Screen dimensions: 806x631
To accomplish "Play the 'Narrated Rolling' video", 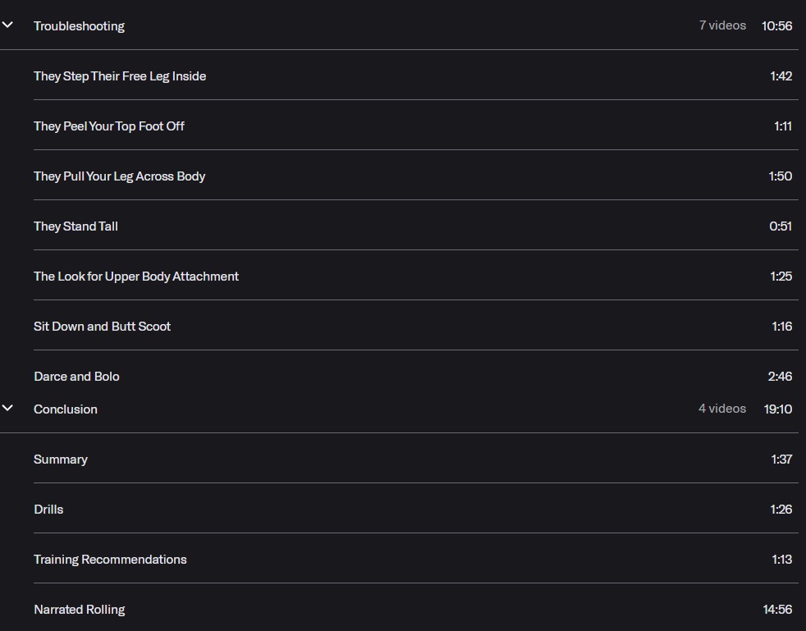I will [x=80, y=610].
